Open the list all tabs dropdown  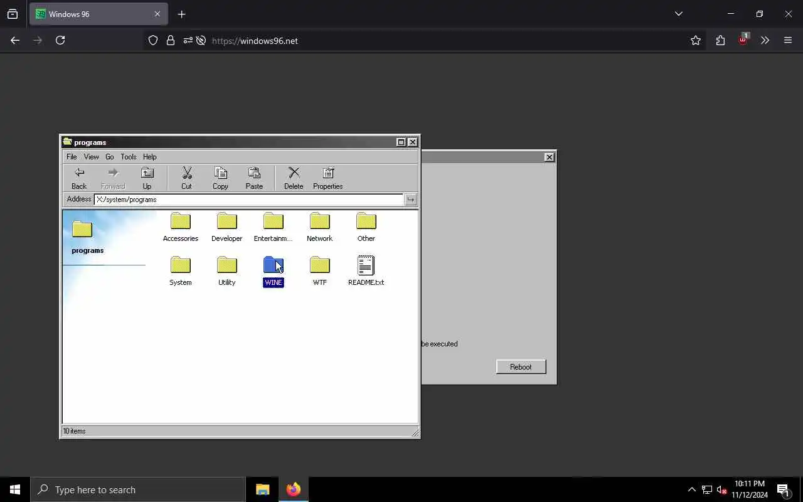pyautogui.click(x=678, y=14)
